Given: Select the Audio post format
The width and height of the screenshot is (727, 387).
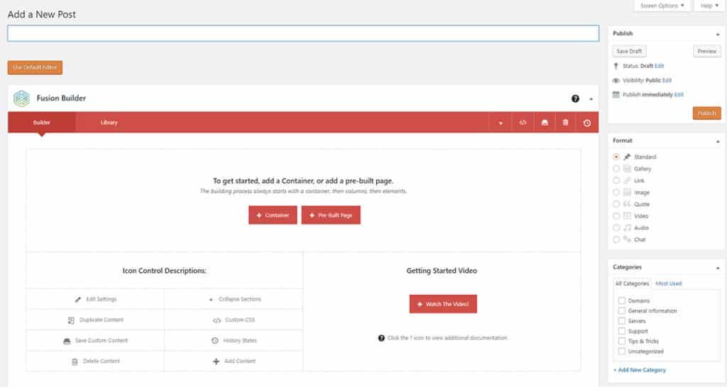Looking at the screenshot, I should click(x=616, y=228).
